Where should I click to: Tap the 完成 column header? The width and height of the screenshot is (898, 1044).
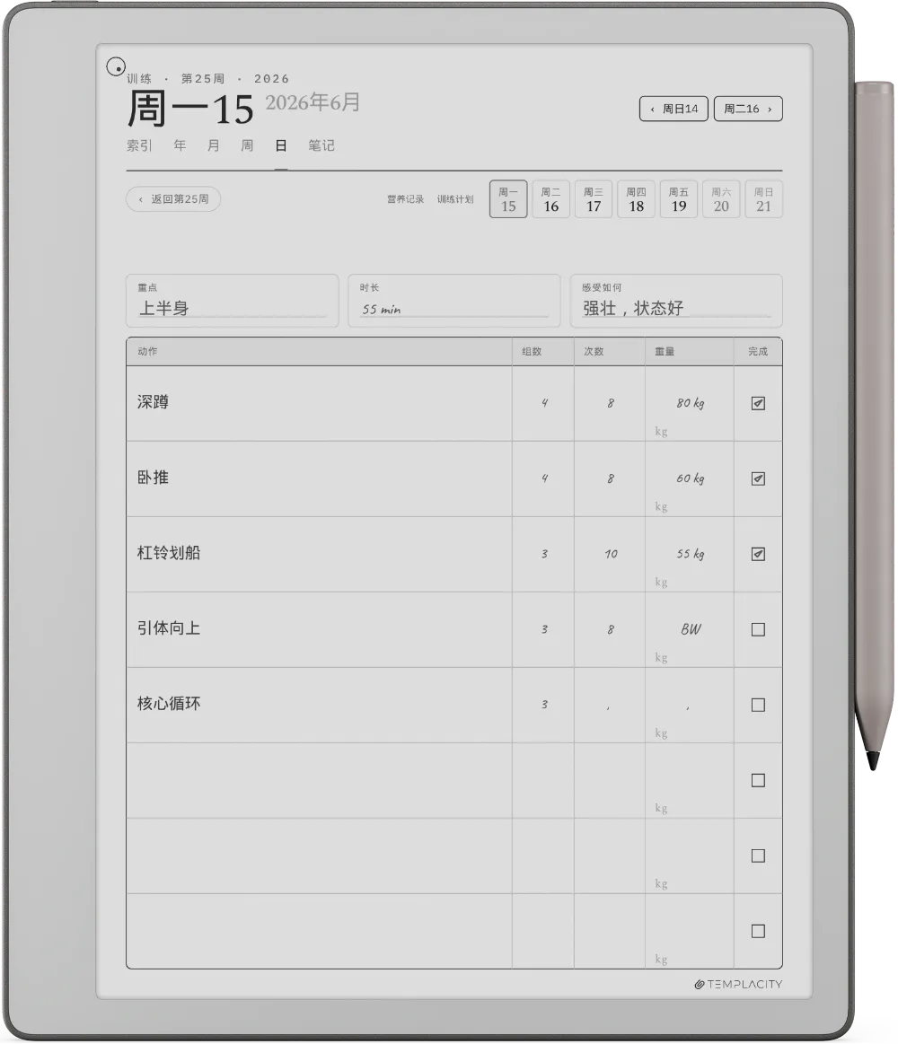point(758,352)
